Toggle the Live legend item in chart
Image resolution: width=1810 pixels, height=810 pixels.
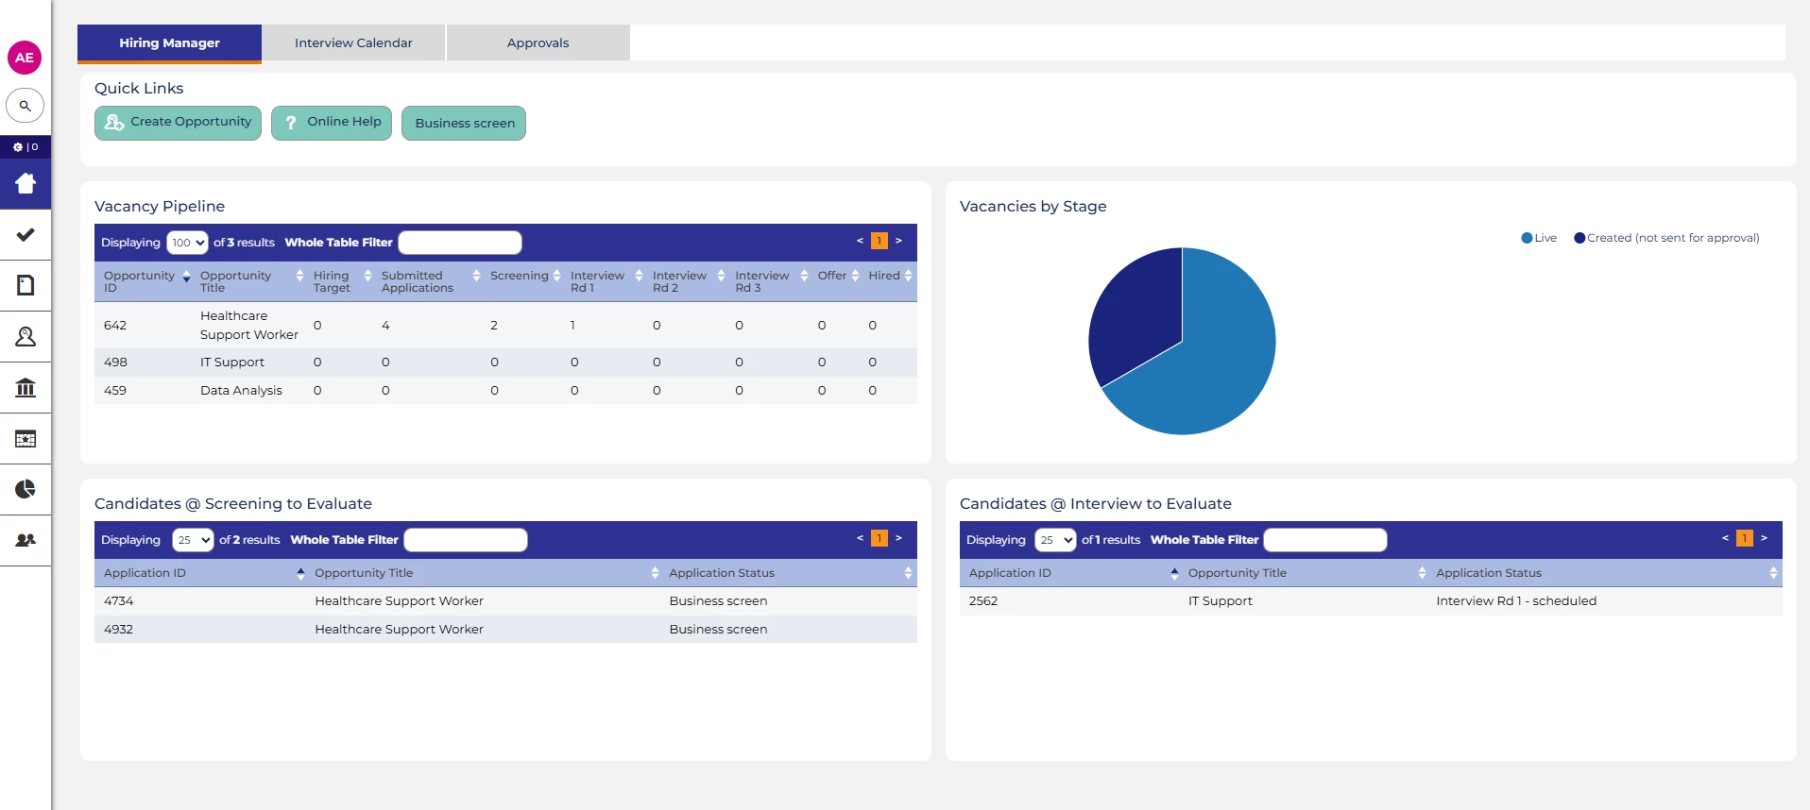tap(1539, 238)
